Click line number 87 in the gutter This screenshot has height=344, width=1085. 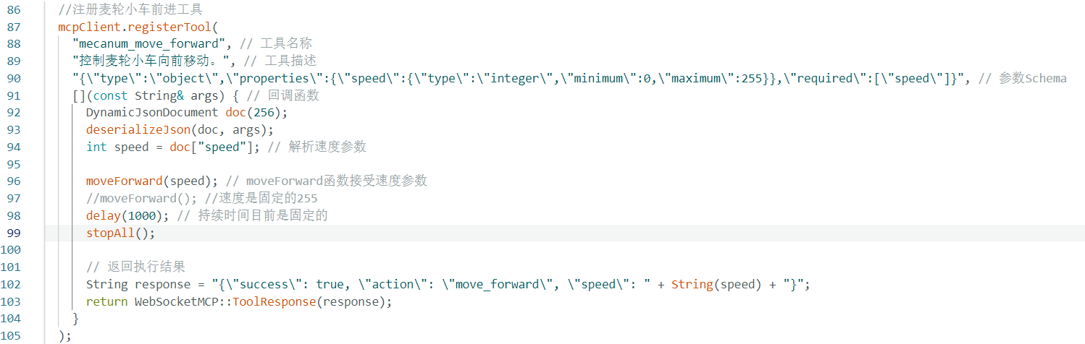click(14, 27)
